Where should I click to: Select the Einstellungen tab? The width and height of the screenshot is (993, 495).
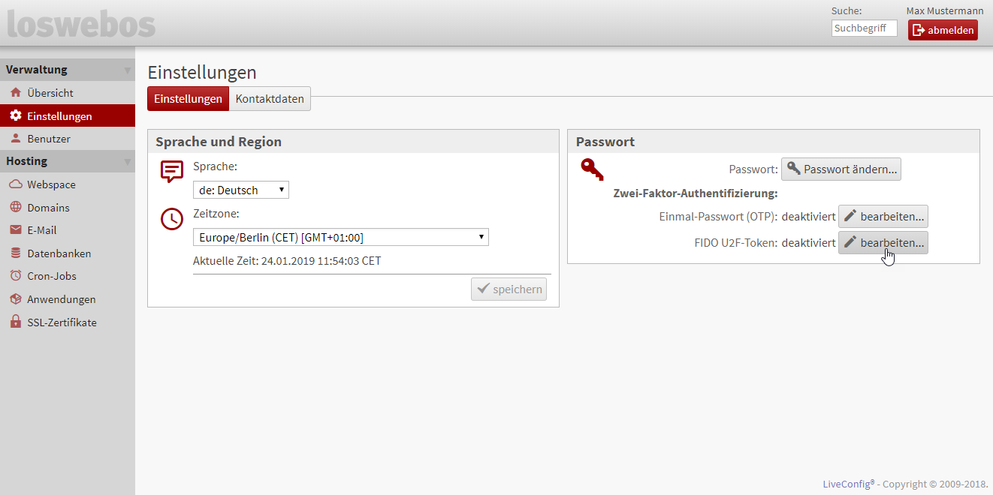coord(188,99)
